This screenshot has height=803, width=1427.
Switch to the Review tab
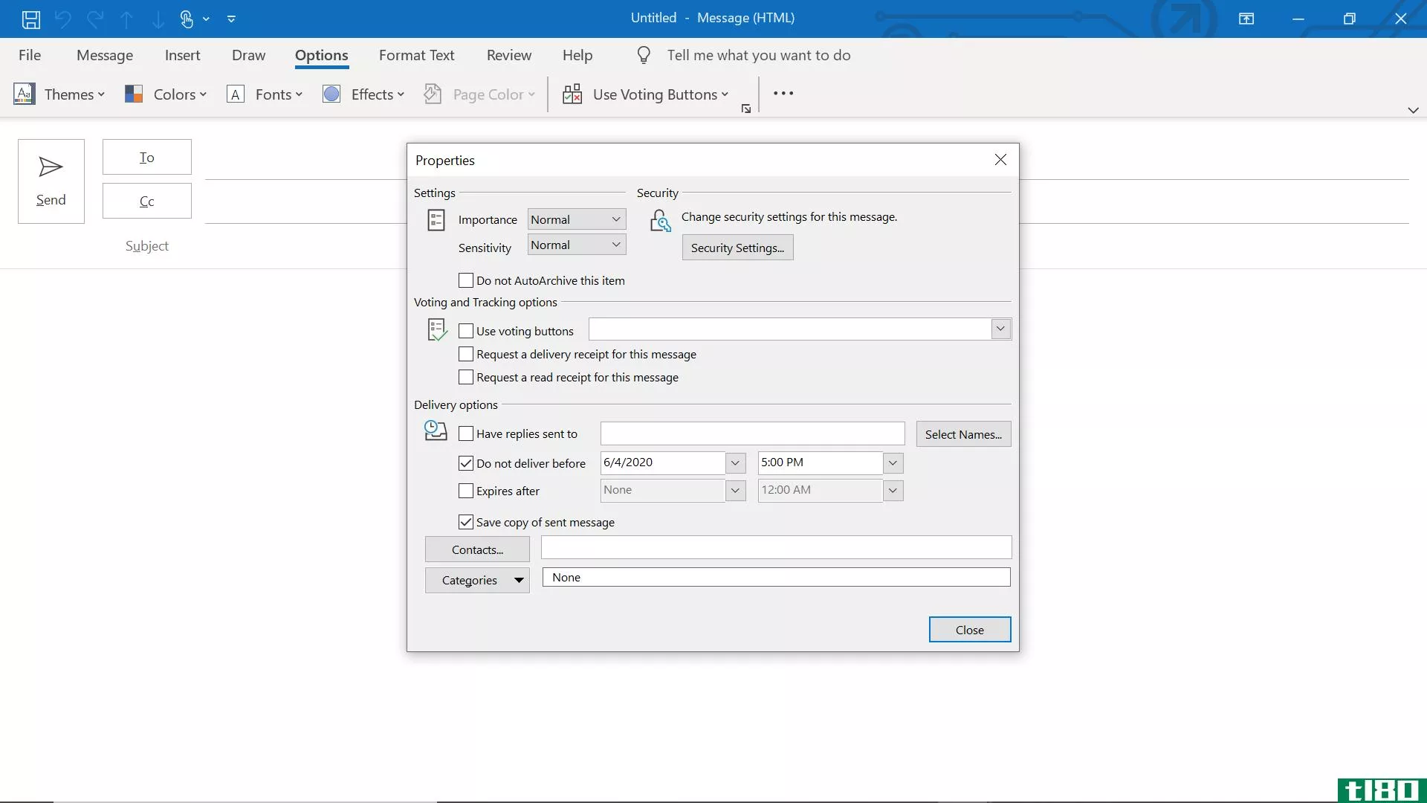pyautogui.click(x=509, y=55)
